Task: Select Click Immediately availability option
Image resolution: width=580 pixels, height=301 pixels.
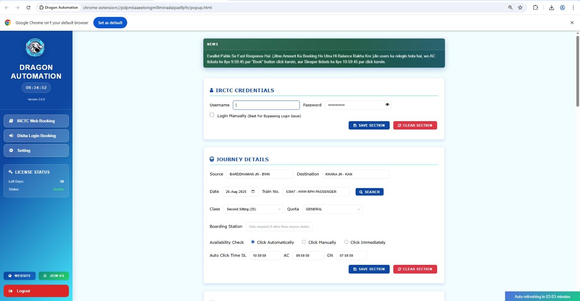Action: pyautogui.click(x=346, y=242)
